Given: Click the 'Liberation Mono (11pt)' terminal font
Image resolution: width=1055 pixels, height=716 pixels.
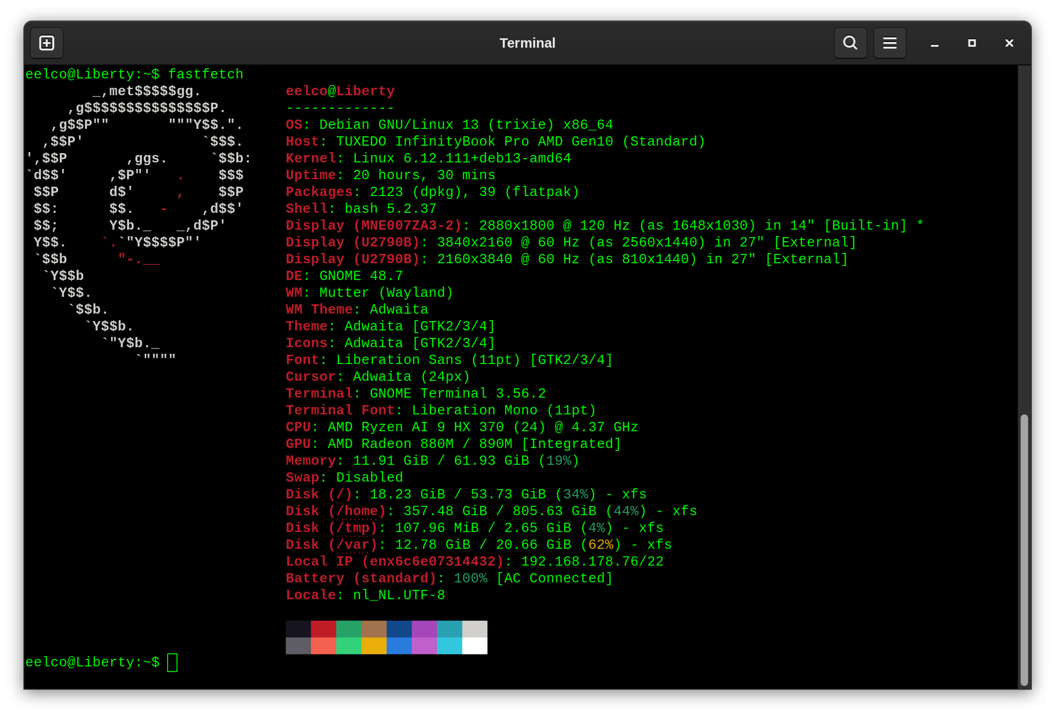Looking at the screenshot, I should [504, 410].
